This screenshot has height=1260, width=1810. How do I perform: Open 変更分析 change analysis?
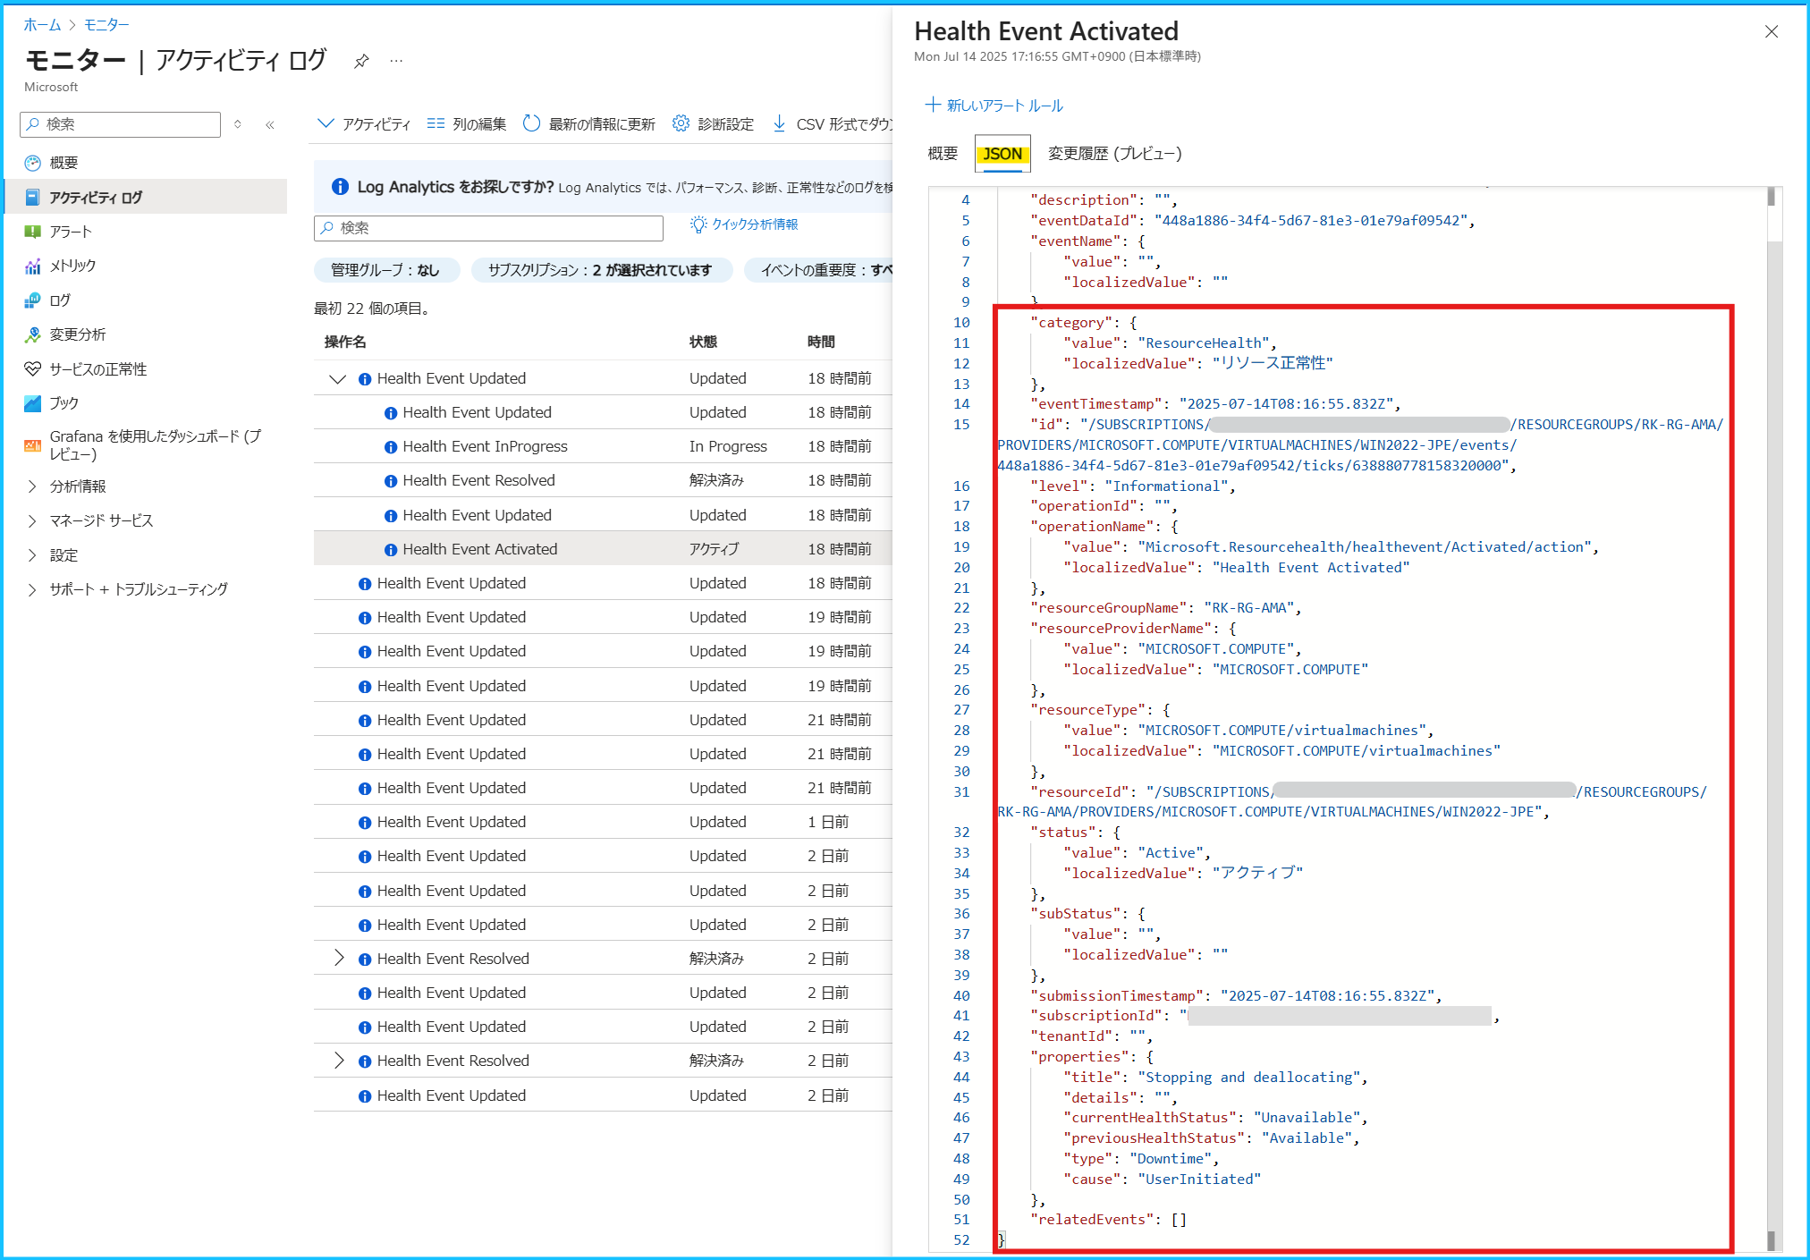coord(78,334)
